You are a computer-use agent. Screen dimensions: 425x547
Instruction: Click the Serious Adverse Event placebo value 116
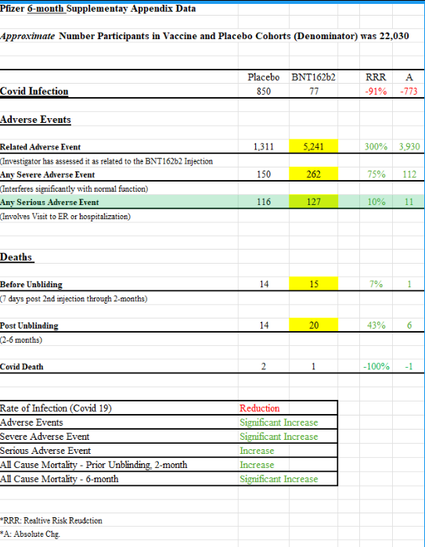264,202
